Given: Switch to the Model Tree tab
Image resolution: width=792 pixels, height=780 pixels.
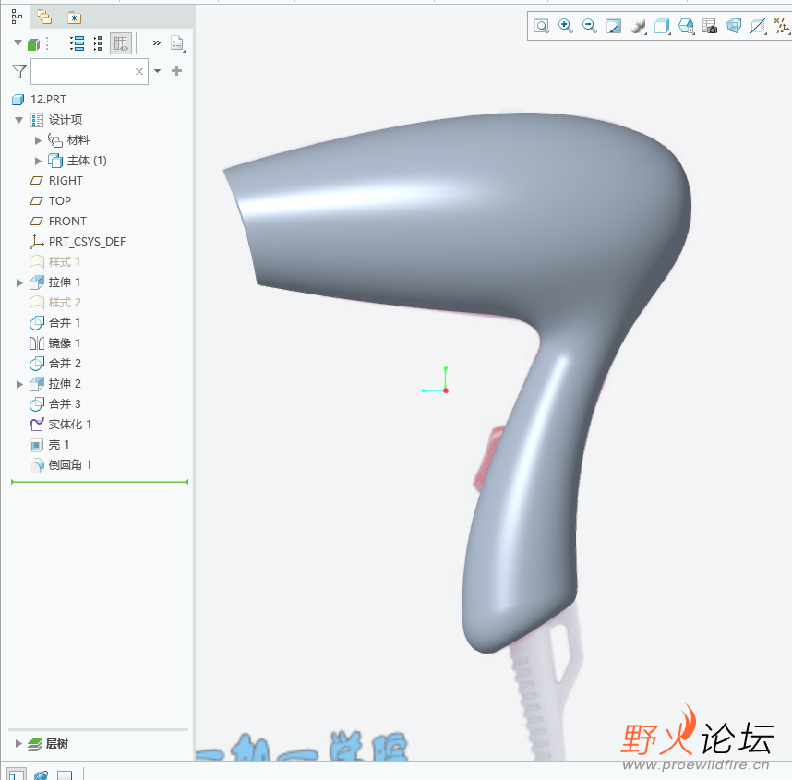Looking at the screenshot, I should coord(17,18).
